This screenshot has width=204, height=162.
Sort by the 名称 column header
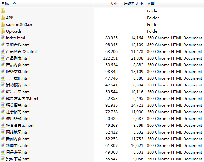(5, 4)
